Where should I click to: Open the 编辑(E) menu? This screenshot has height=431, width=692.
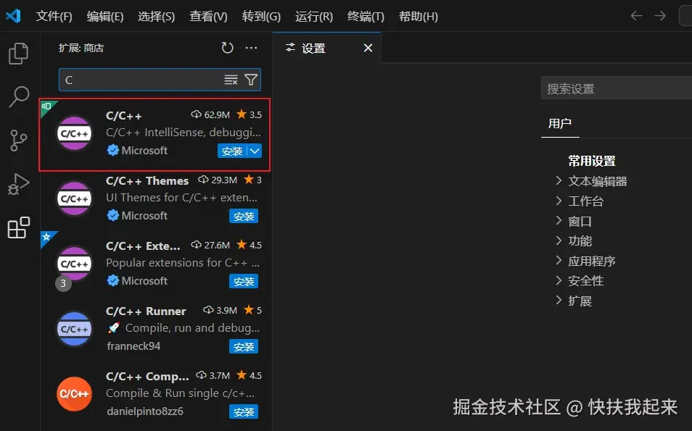105,17
